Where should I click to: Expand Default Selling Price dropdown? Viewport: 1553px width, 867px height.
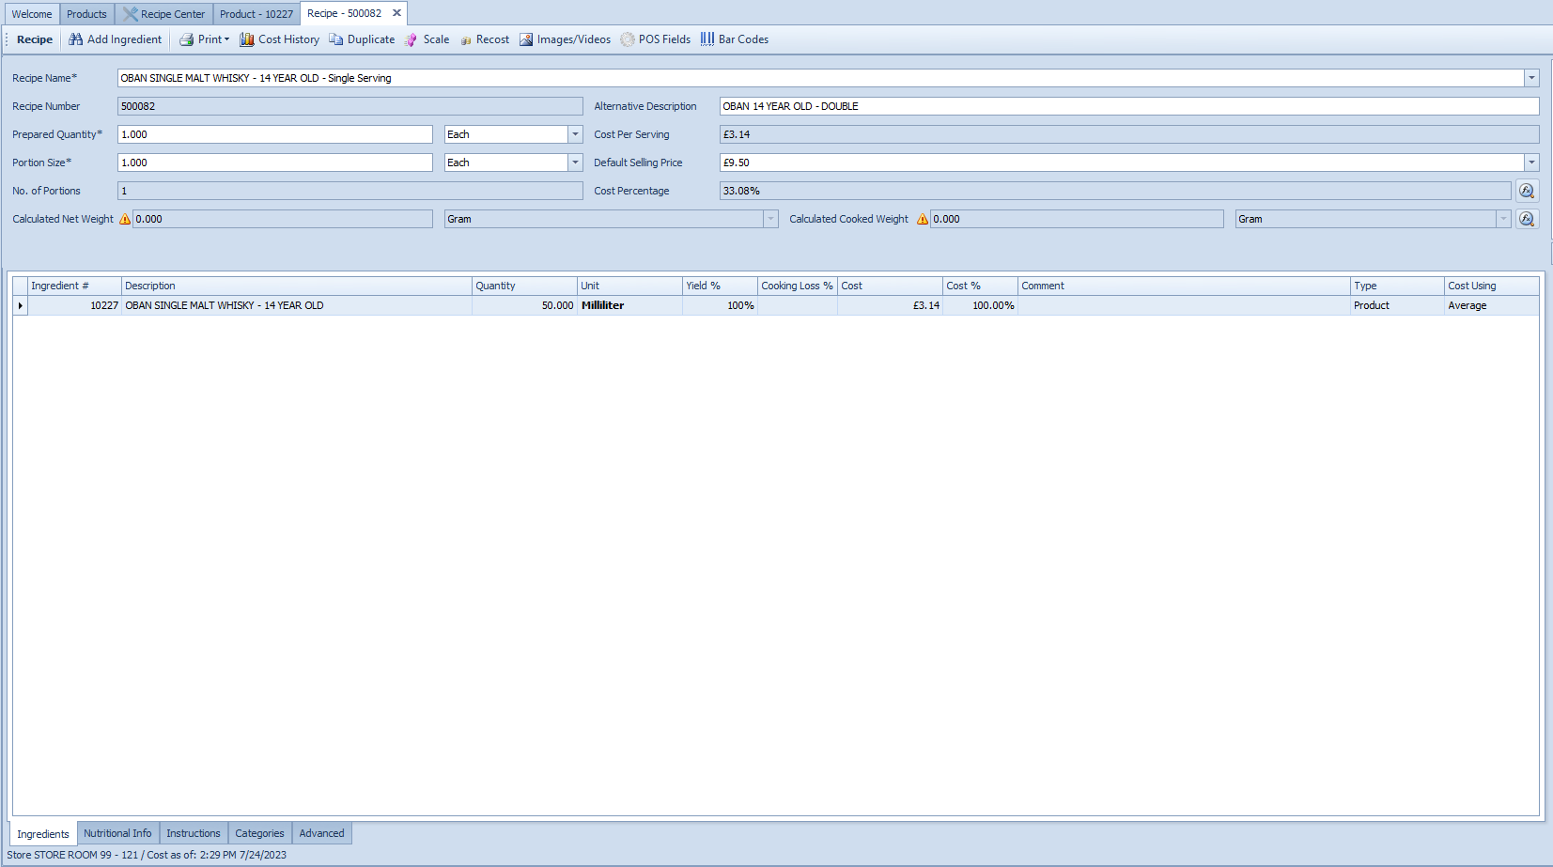click(x=1531, y=163)
